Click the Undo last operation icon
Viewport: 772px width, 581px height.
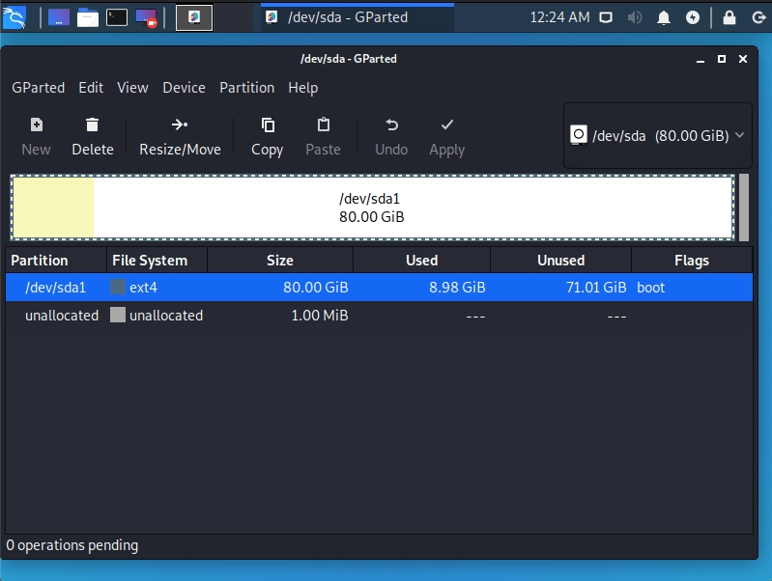pos(391,125)
